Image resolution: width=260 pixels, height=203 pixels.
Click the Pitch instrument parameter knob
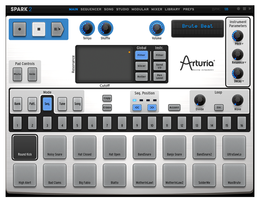click(238, 36)
